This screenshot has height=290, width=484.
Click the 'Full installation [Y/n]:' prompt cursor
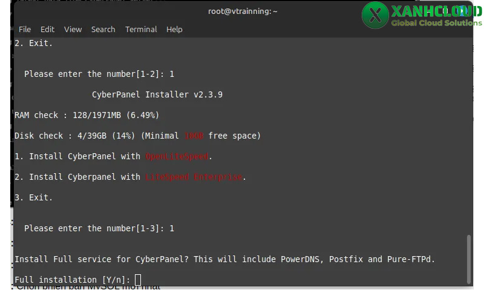[x=138, y=280]
